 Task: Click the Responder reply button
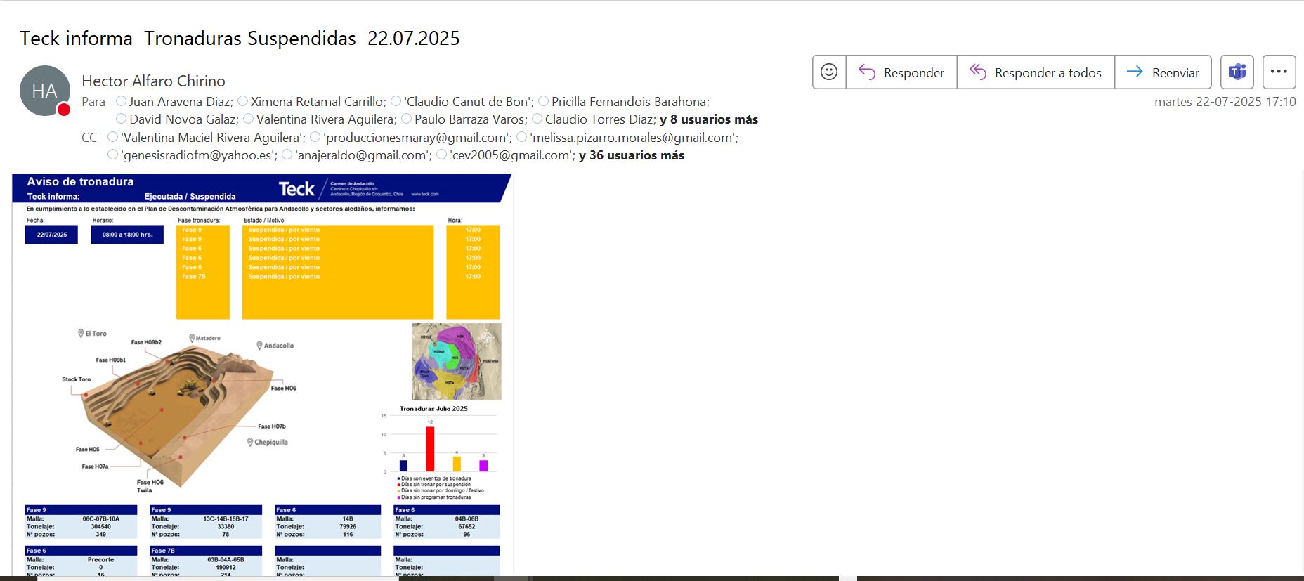click(x=901, y=72)
